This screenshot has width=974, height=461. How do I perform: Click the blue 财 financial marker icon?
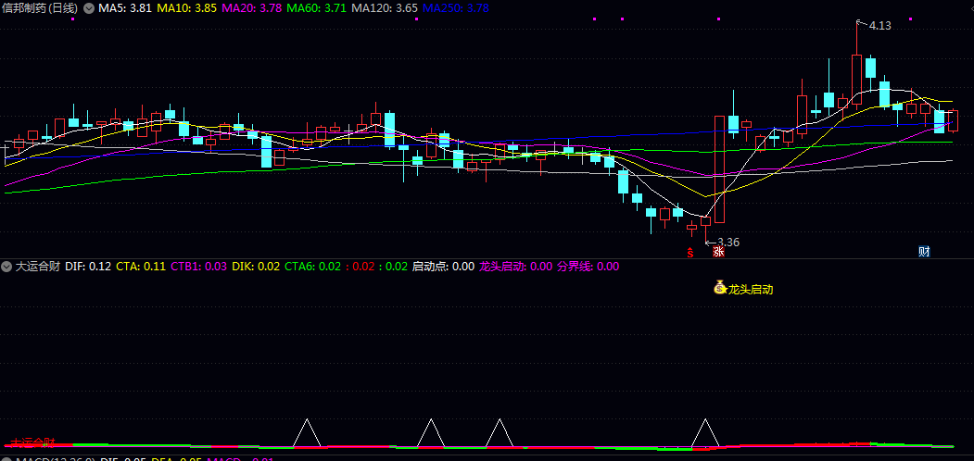924,251
